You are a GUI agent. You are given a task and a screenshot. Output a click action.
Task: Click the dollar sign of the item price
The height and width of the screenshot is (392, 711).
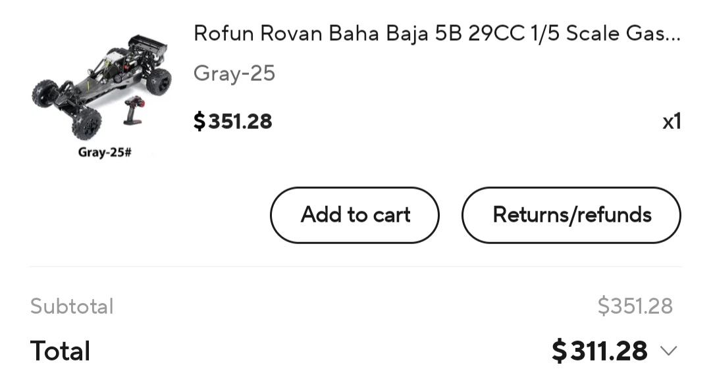199,122
